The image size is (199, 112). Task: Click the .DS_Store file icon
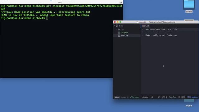point(119,33)
